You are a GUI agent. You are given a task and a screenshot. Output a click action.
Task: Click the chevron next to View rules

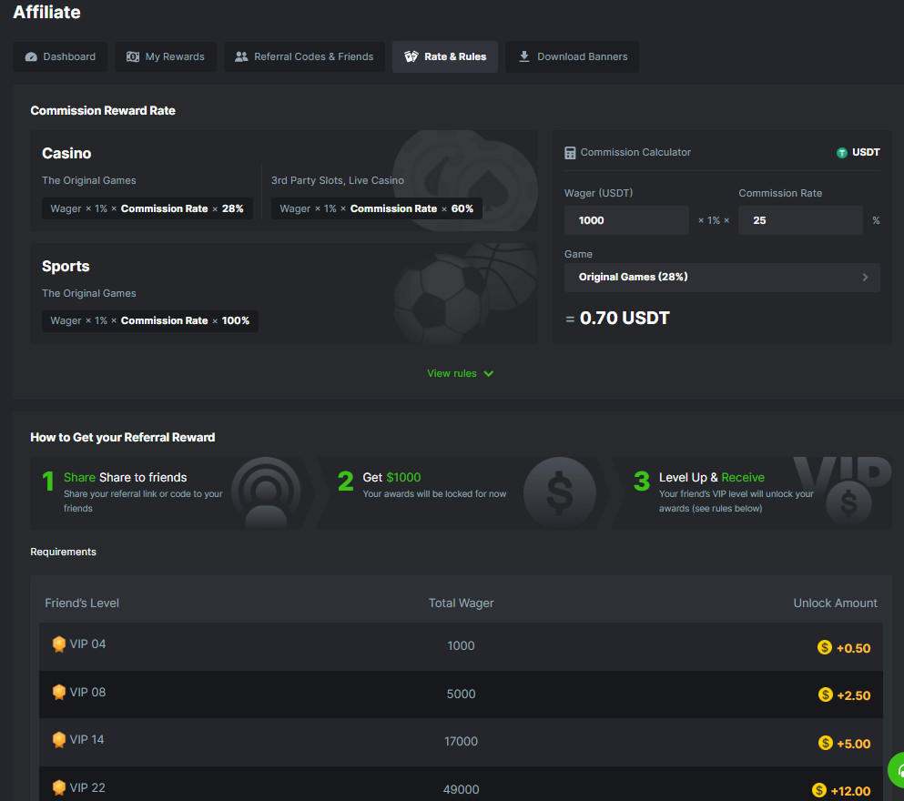(489, 373)
